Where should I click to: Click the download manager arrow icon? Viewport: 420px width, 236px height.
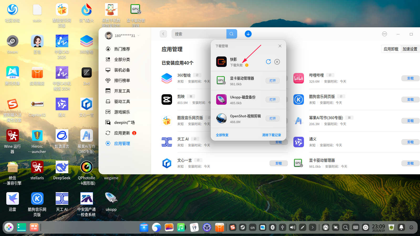tap(248, 34)
